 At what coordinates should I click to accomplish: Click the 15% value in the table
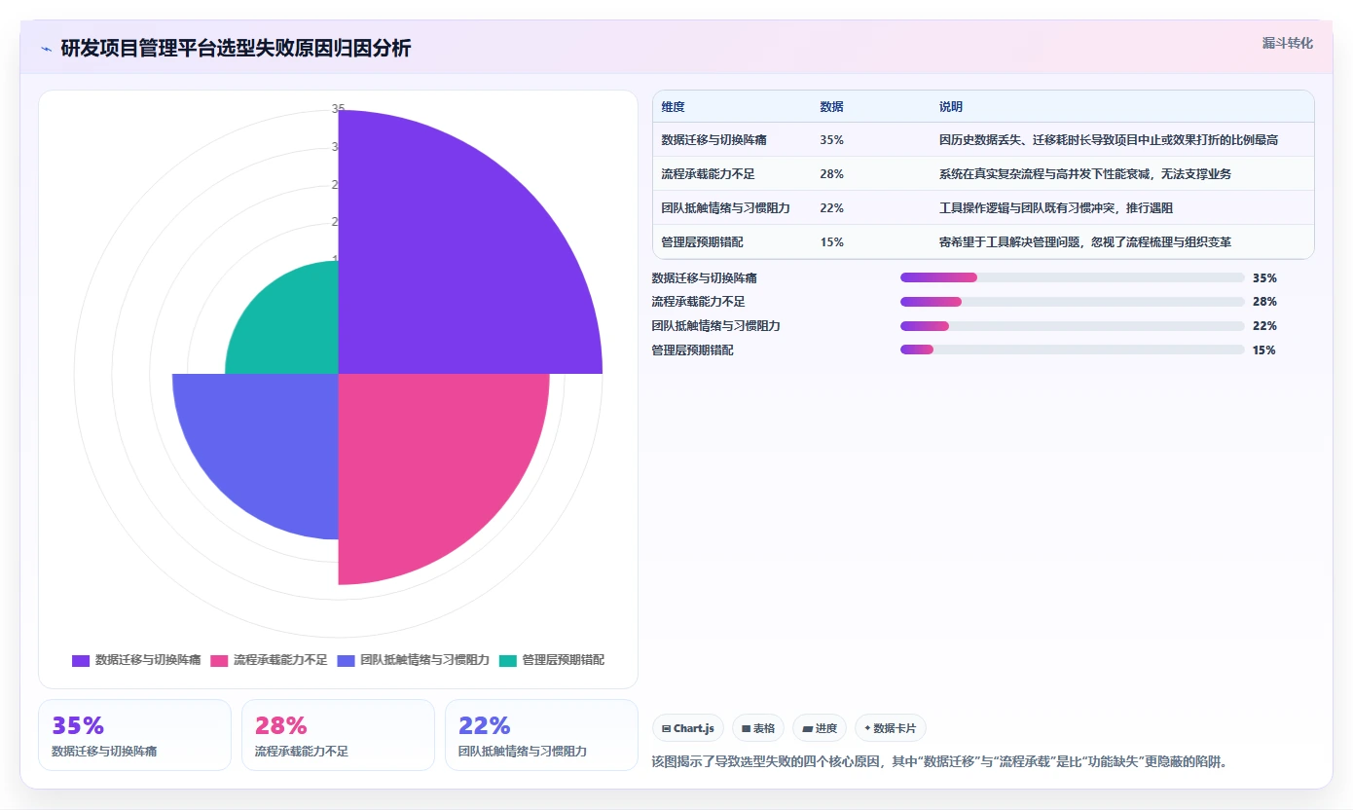click(x=832, y=242)
